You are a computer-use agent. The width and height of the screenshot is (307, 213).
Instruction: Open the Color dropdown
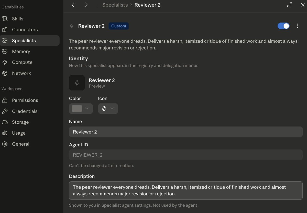coord(81,109)
